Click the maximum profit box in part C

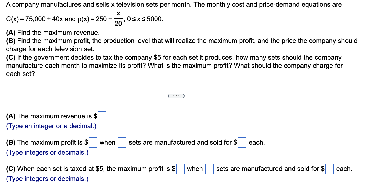180,169
